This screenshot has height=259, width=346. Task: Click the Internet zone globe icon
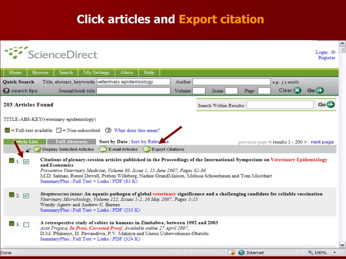242,252
